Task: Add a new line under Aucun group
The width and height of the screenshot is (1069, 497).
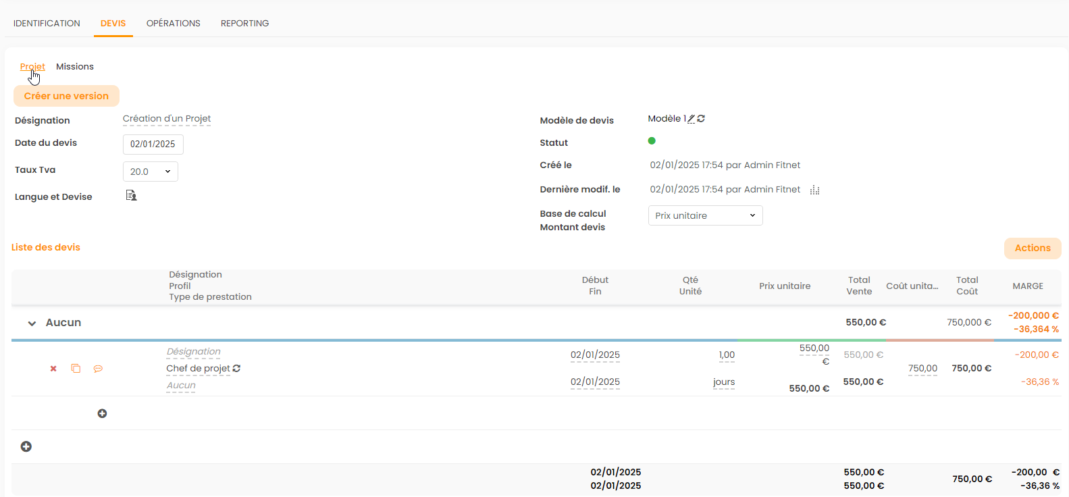Action: 102,413
